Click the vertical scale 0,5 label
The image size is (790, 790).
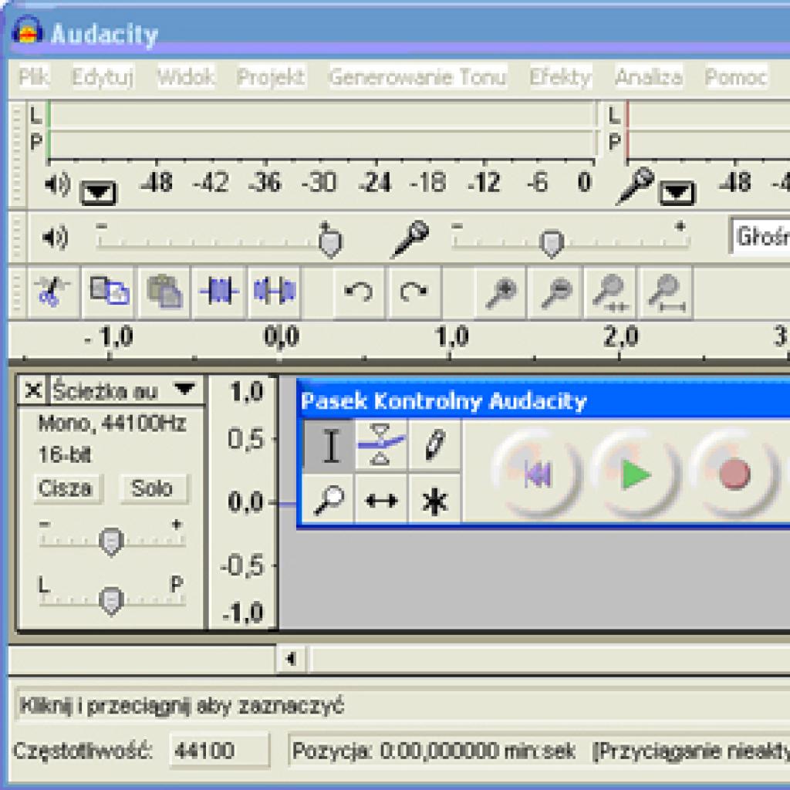click(x=246, y=439)
